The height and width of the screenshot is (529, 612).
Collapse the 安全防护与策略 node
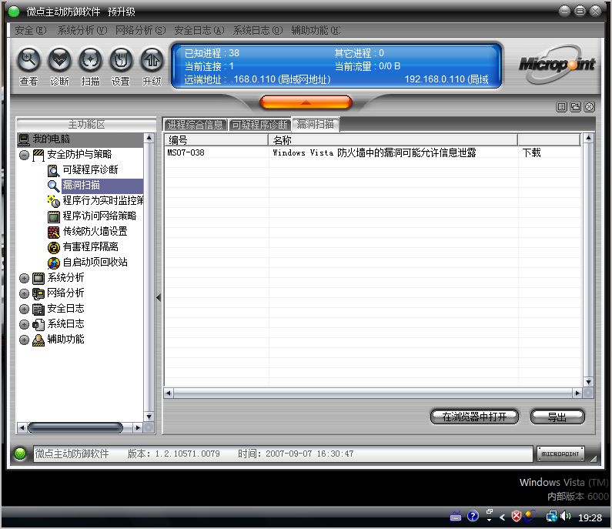[24, 155]
